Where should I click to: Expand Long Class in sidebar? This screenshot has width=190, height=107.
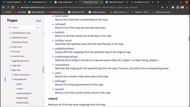(10, 65)
